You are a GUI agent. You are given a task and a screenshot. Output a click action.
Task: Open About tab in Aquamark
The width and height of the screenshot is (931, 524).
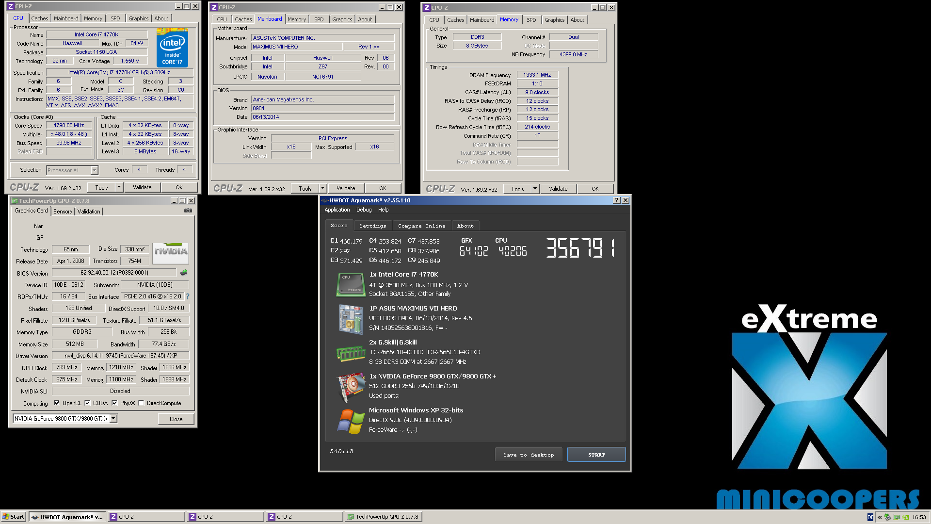465,226
